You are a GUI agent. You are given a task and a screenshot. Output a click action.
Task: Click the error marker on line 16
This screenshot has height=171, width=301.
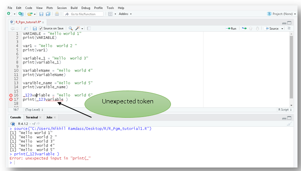click(x=11, y=95)
